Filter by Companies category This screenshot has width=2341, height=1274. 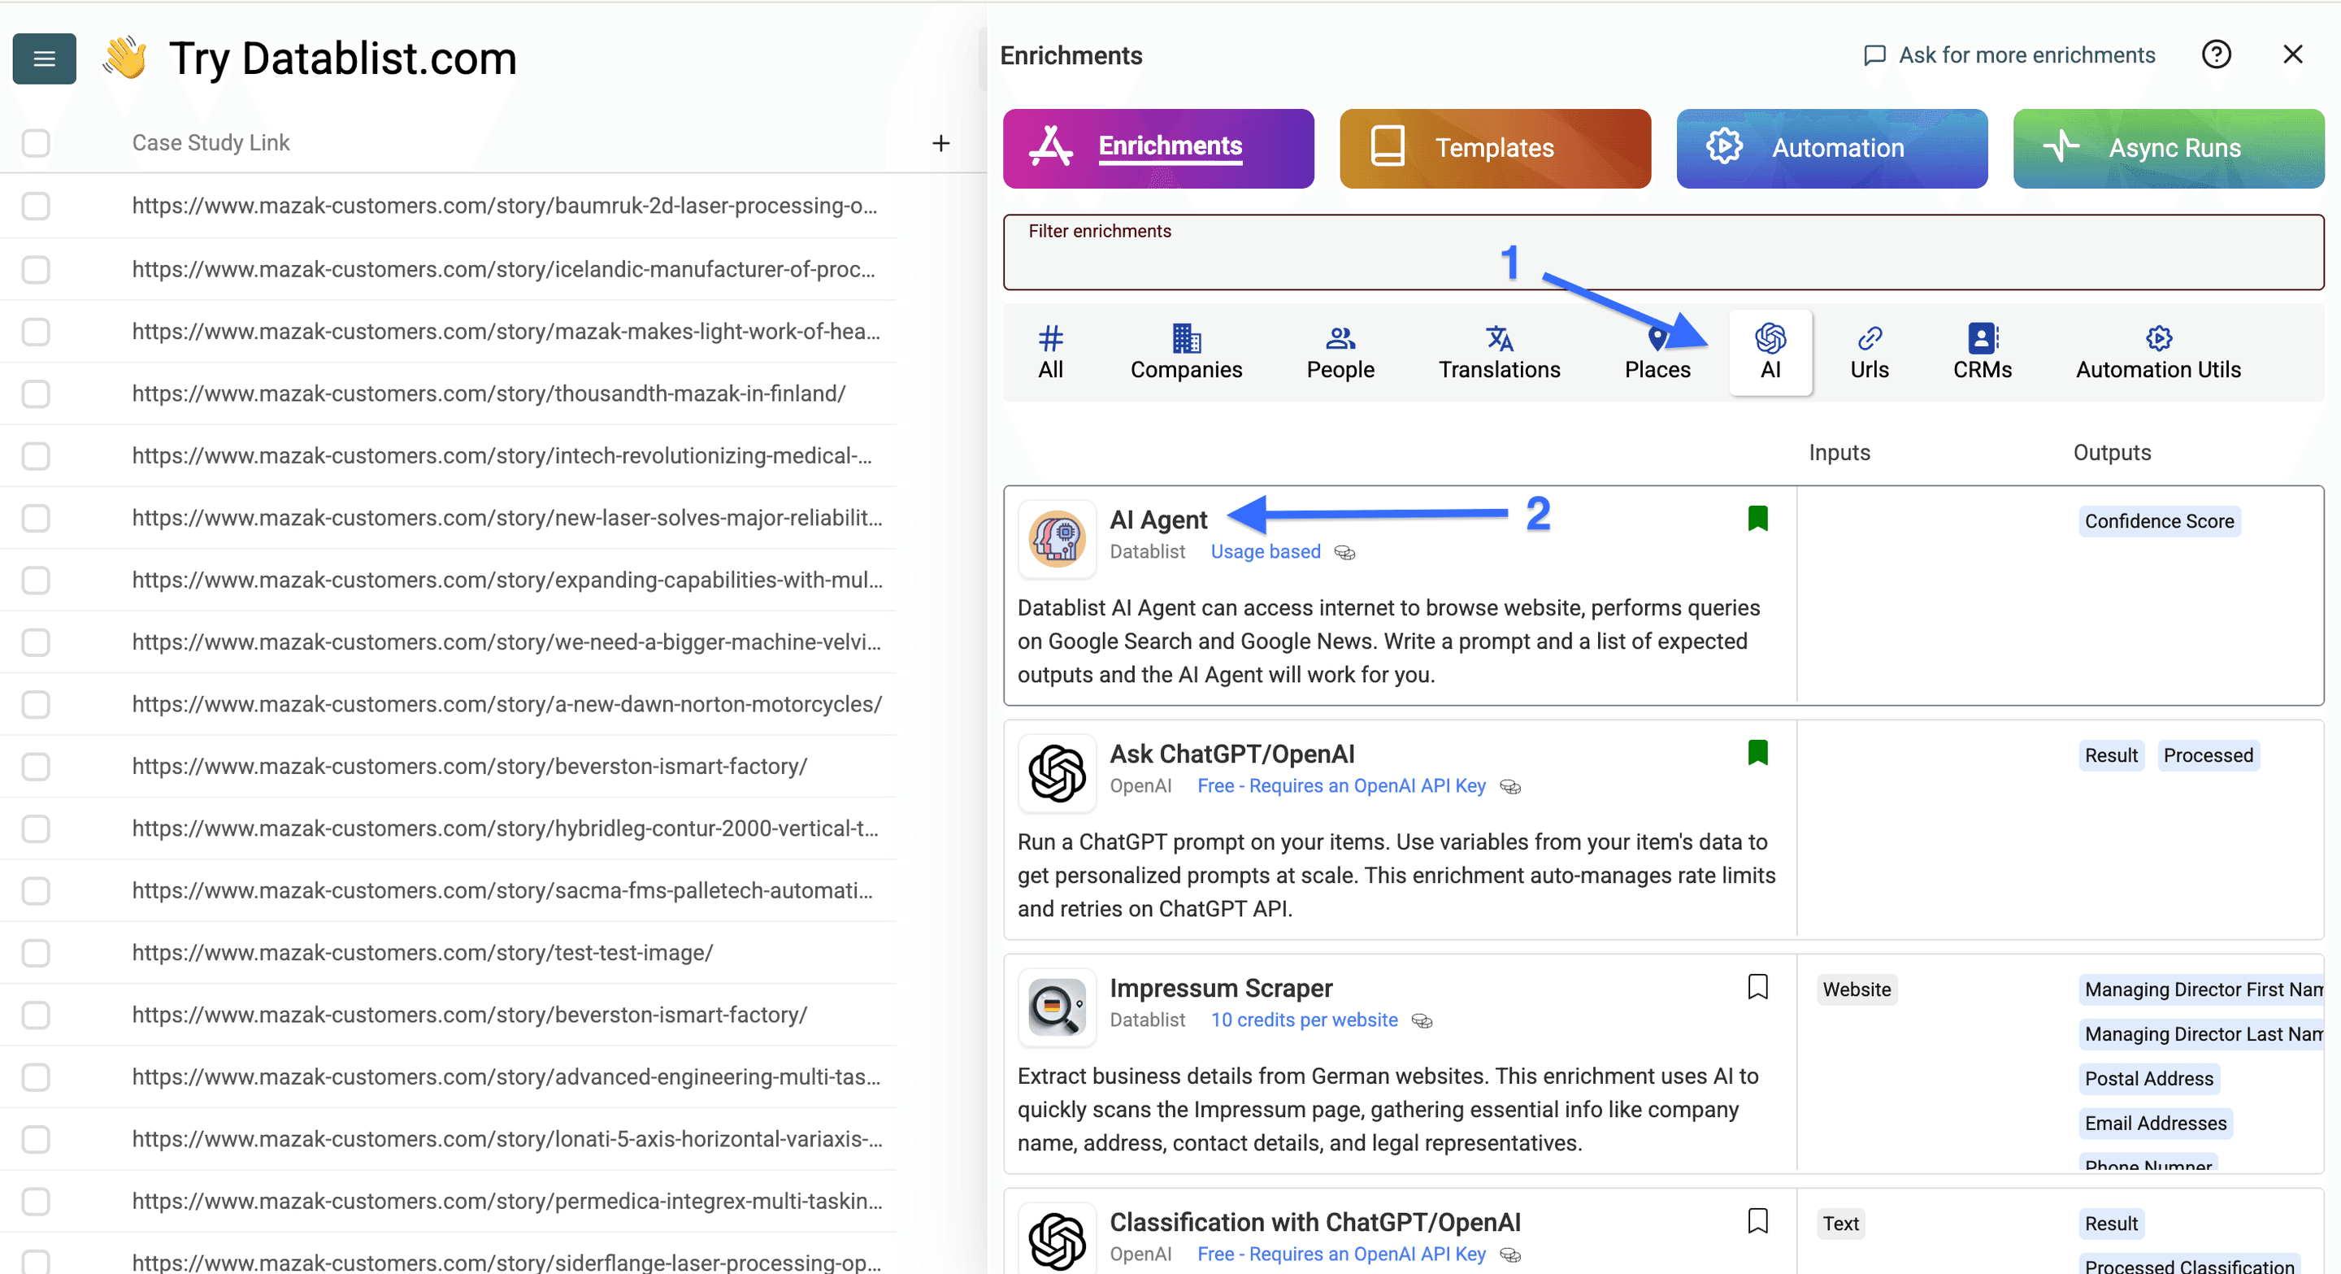click(x=1186, y=353)
